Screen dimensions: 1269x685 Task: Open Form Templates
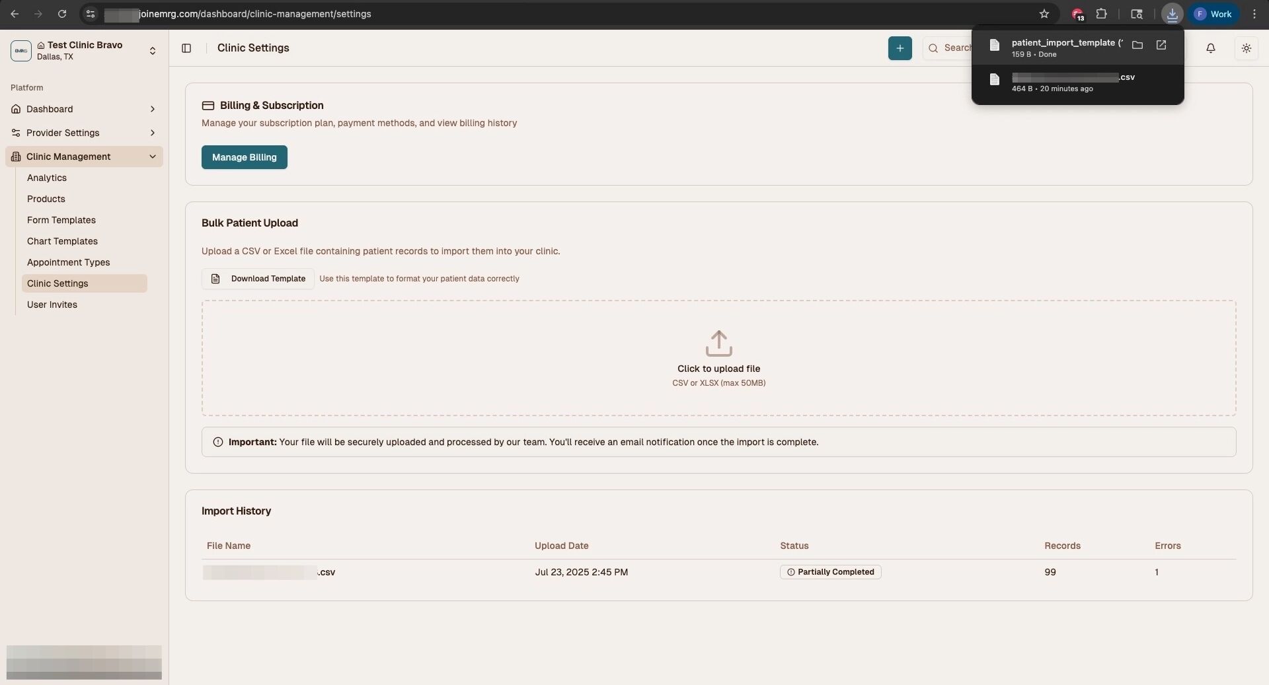coord(61,220)
